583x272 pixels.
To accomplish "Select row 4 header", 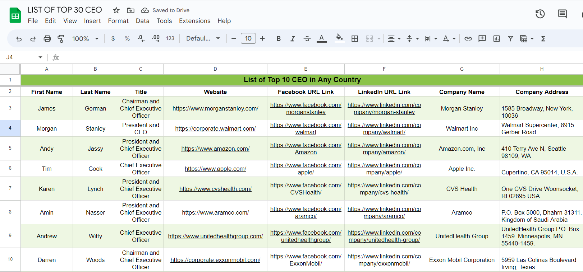I will tap(10, 128).
